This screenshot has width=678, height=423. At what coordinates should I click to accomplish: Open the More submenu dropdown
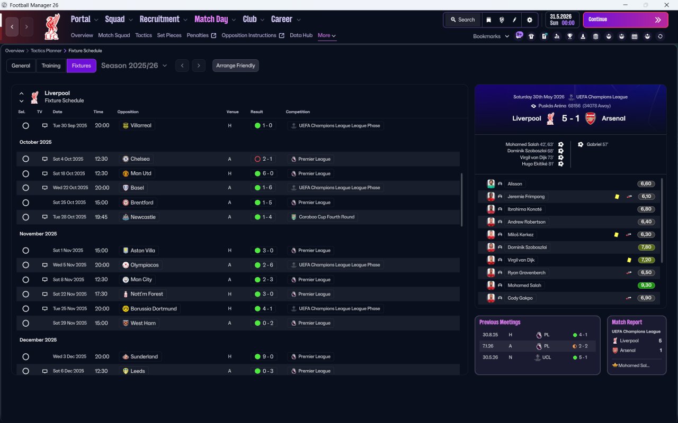pos(327,35)
